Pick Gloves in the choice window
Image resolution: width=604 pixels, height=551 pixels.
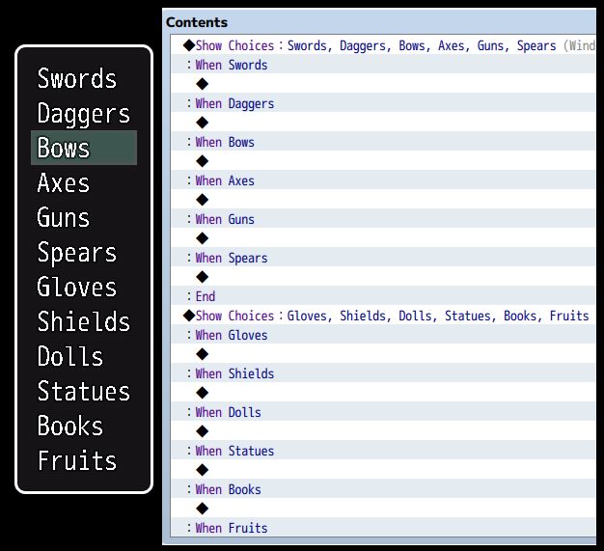tap(84, 287)
